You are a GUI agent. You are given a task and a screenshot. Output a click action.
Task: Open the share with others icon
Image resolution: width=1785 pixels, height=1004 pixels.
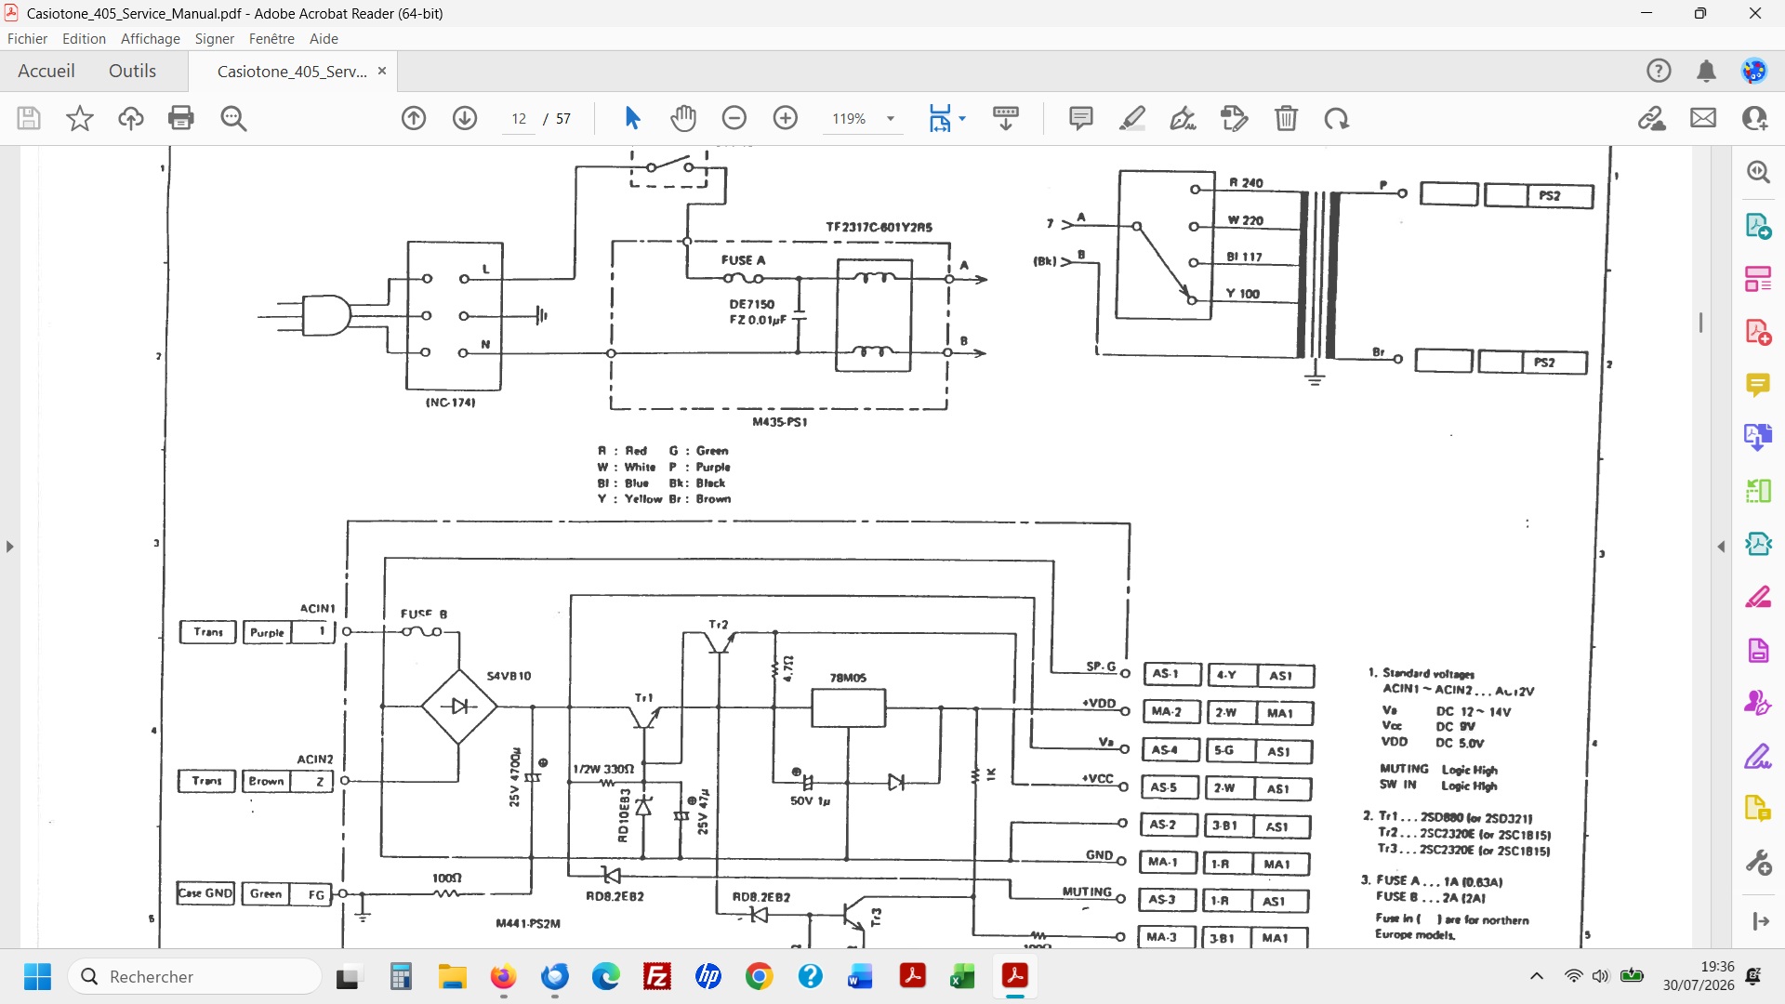point(1754,118)
